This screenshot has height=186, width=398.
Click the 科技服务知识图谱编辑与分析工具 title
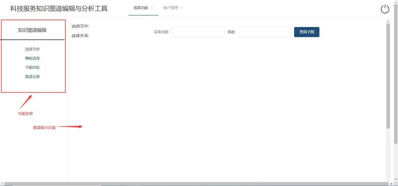(x=59, y=9)
